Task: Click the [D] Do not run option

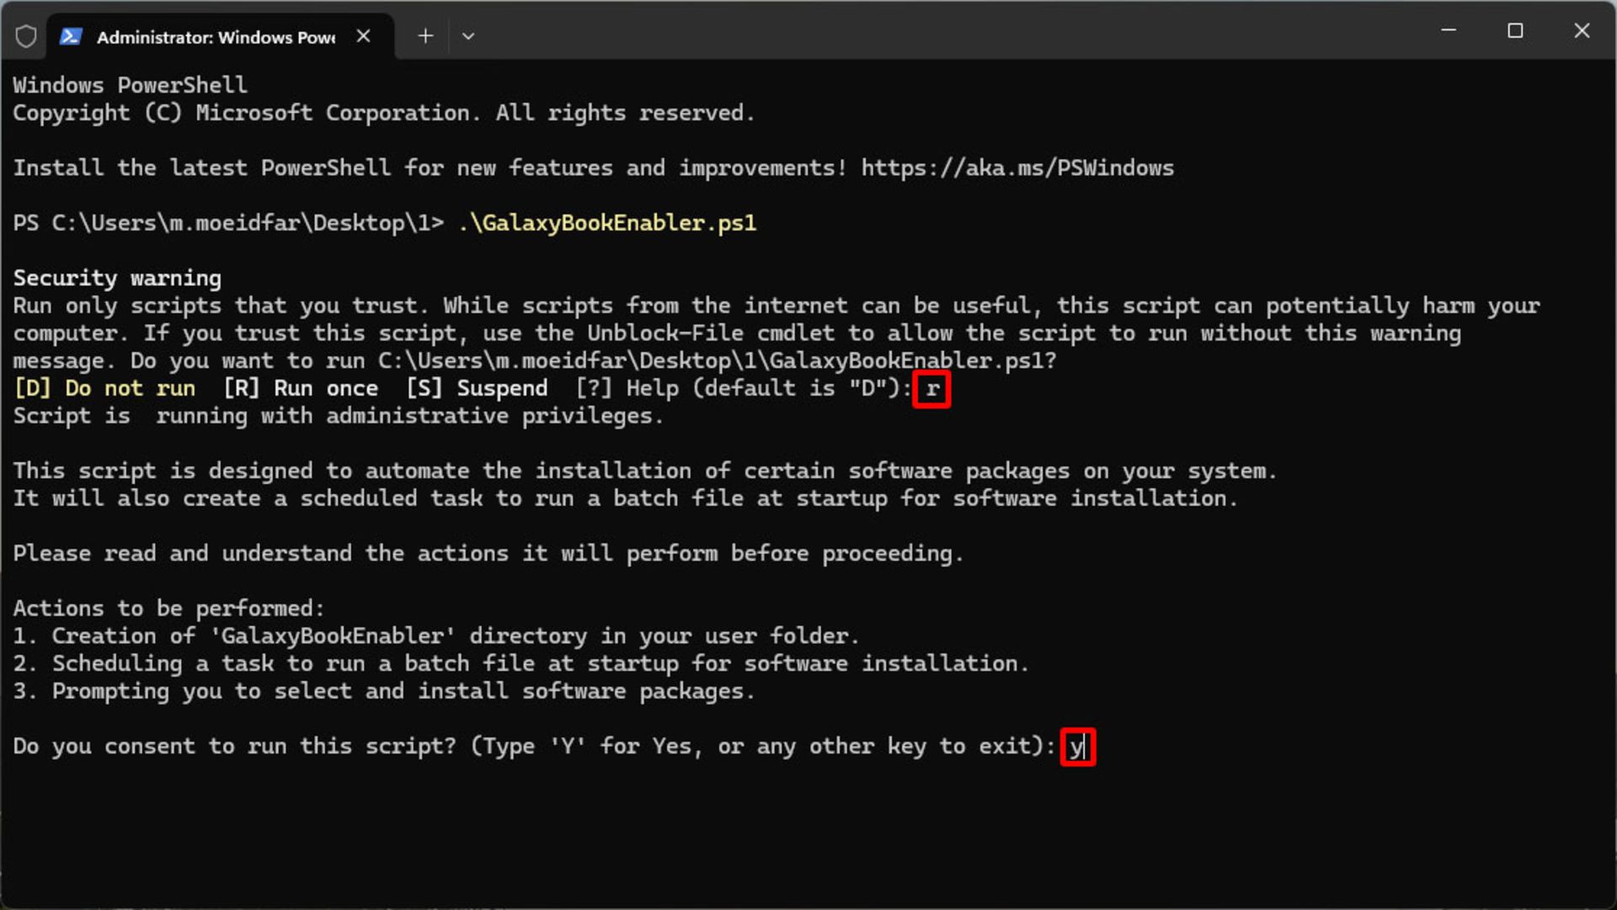Action: click(105, 388)
